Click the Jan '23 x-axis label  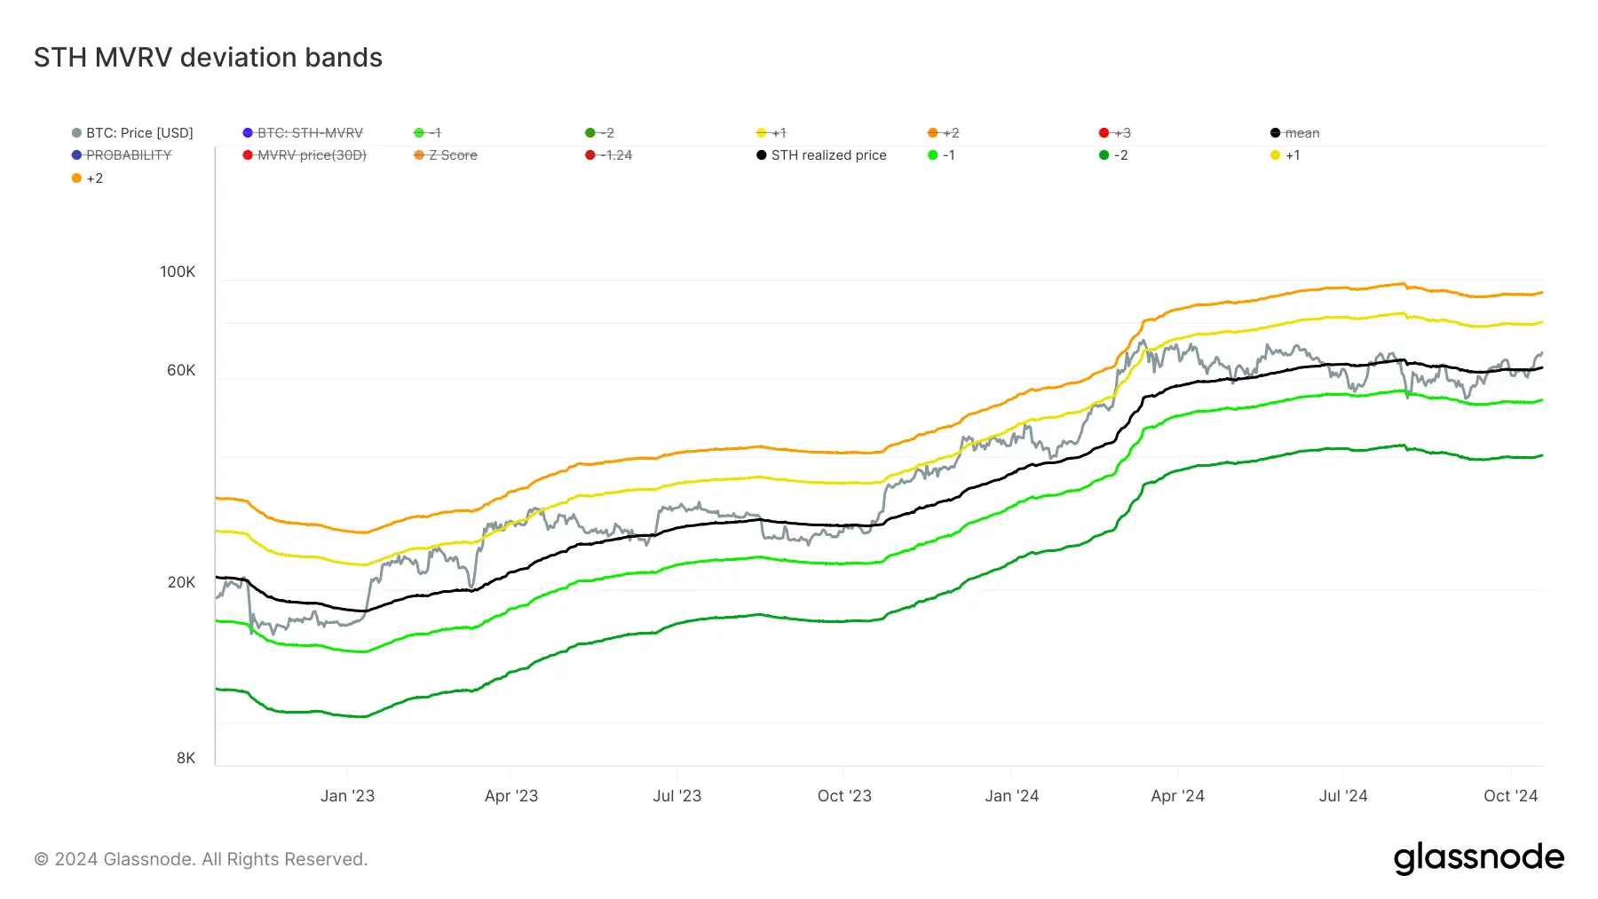(347, 796)
